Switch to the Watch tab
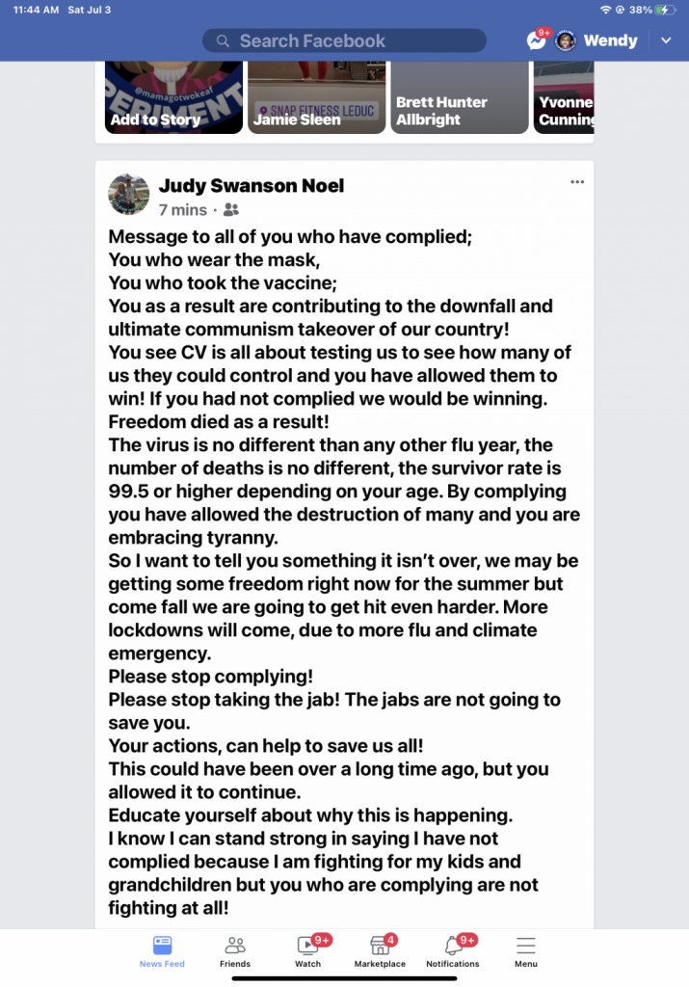 (x=308, y=949)
